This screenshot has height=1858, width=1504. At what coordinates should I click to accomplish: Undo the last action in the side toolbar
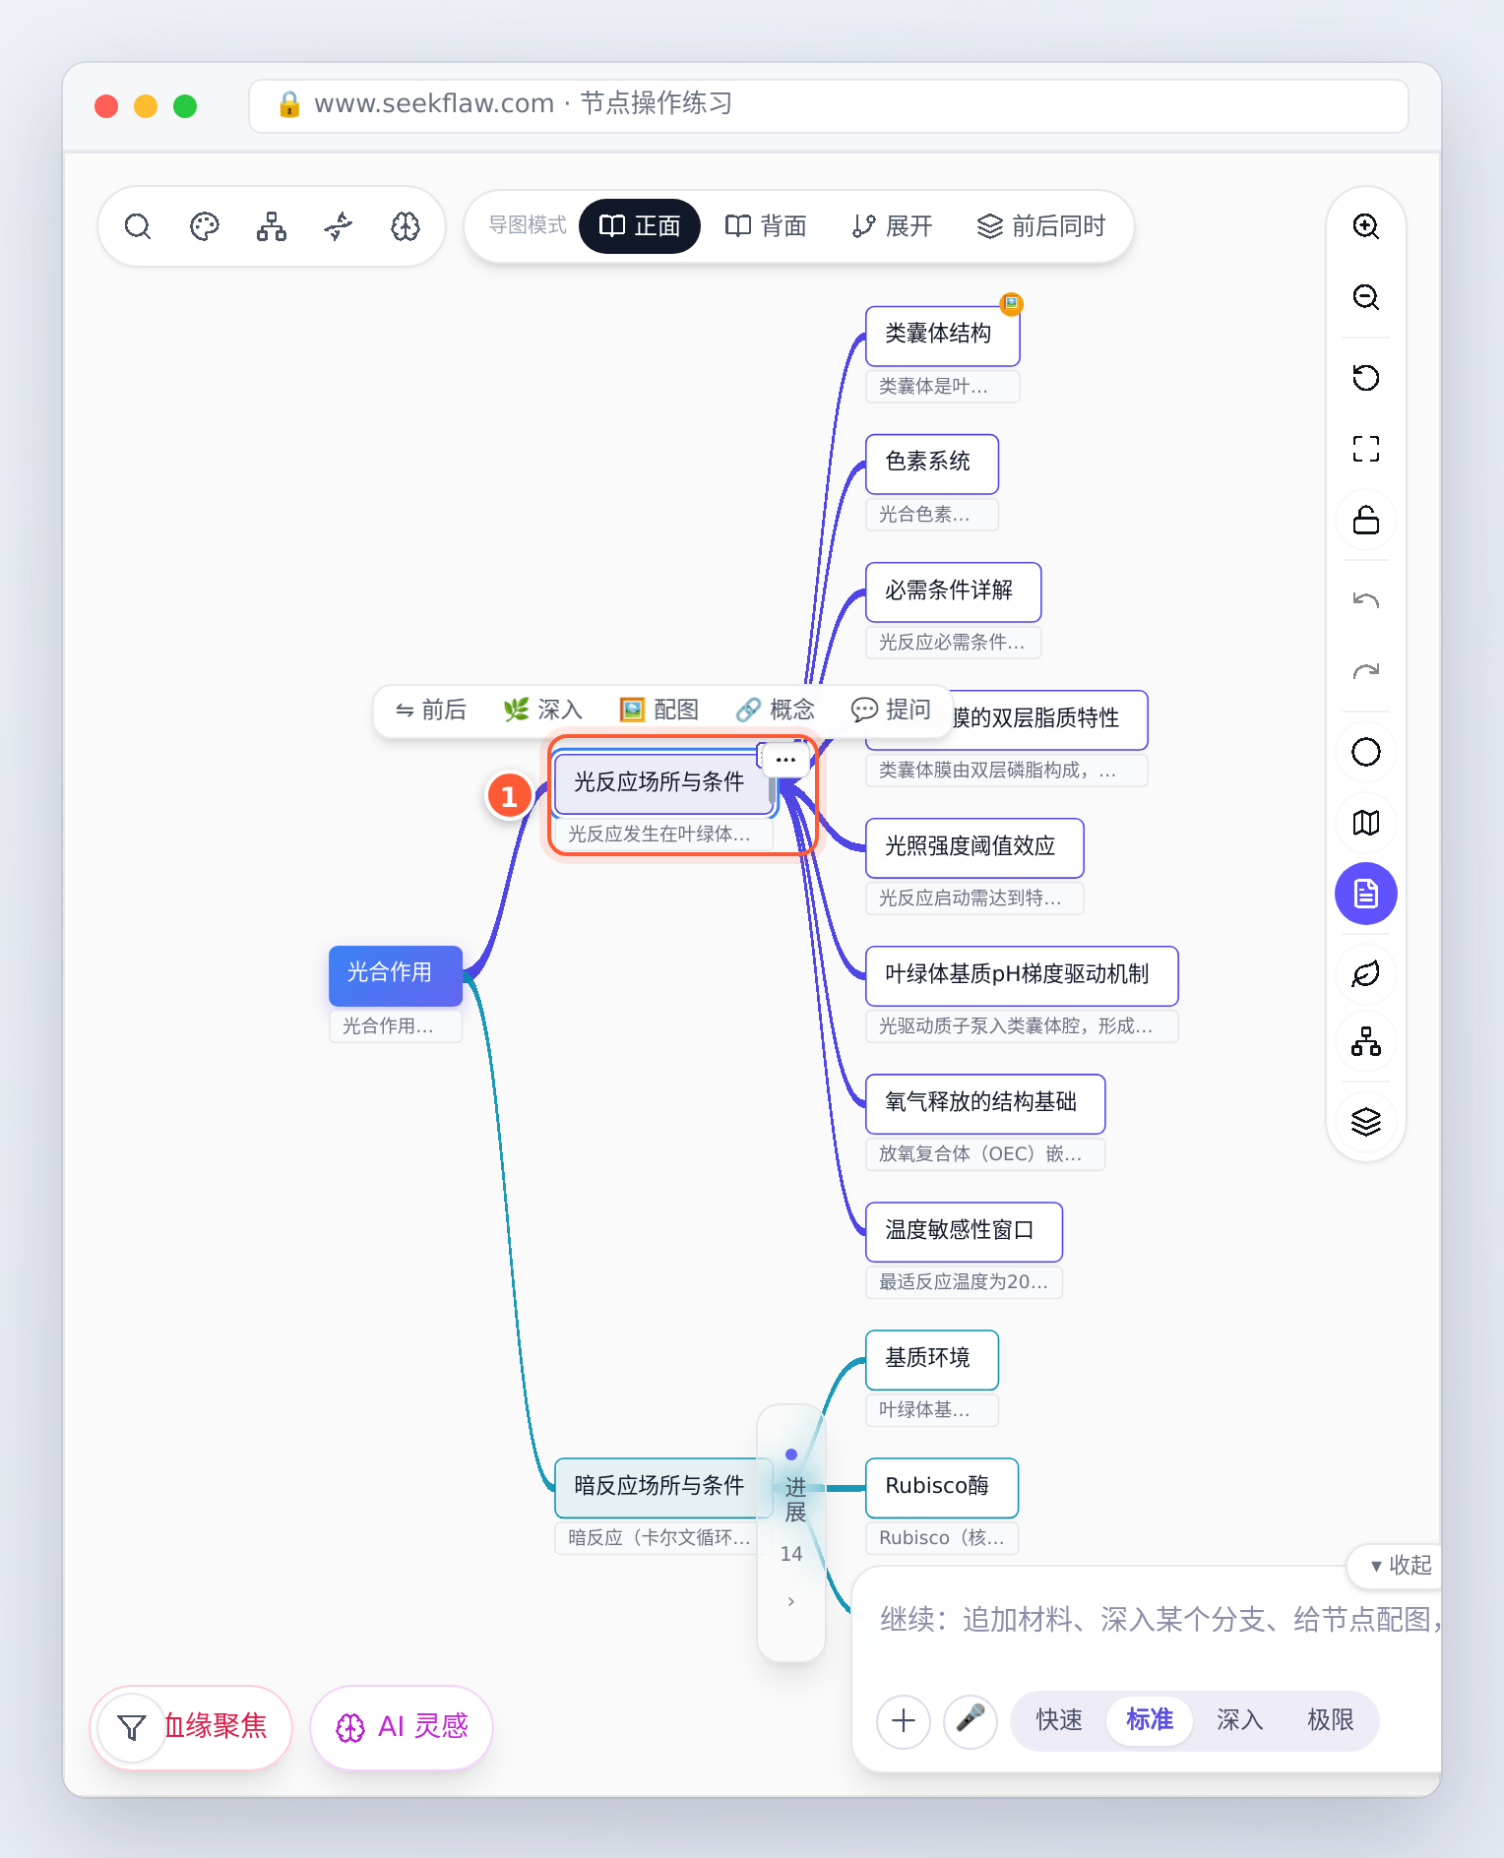click(x=1366, y=600)
